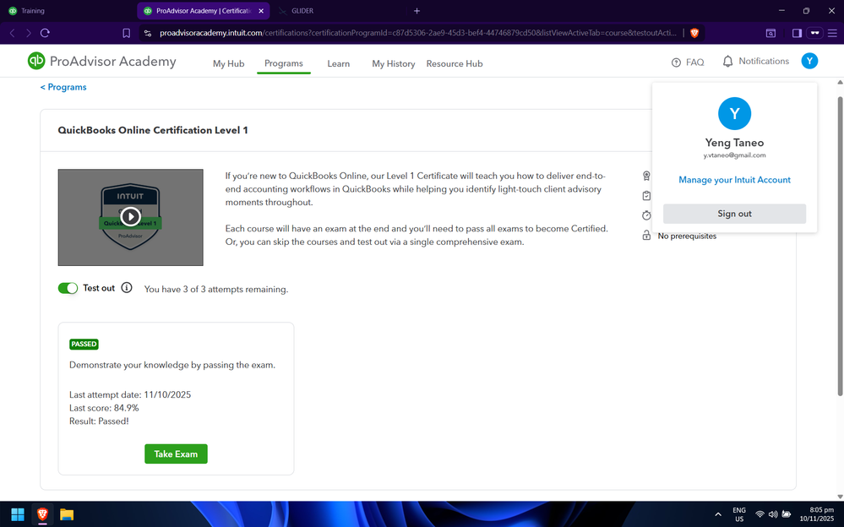Open the FAQ help icon
844x527 pixels.
(x=676, y=62)
